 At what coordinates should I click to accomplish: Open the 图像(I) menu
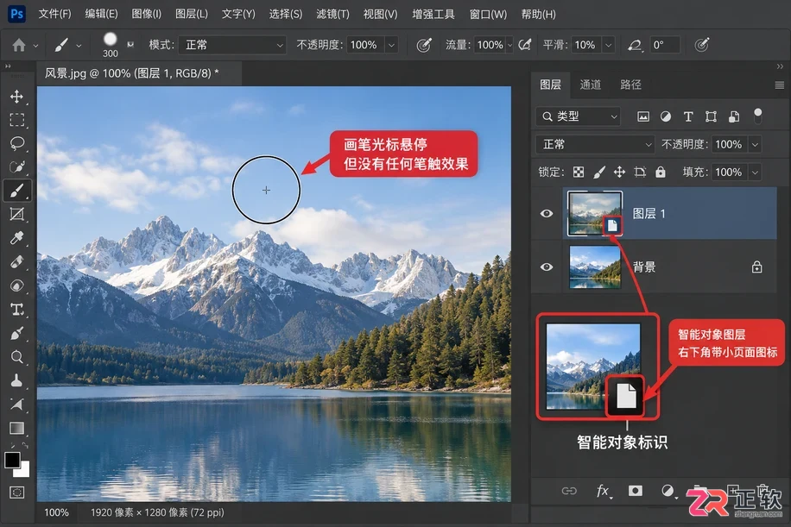pyautogui.click(x=146, y=14)
